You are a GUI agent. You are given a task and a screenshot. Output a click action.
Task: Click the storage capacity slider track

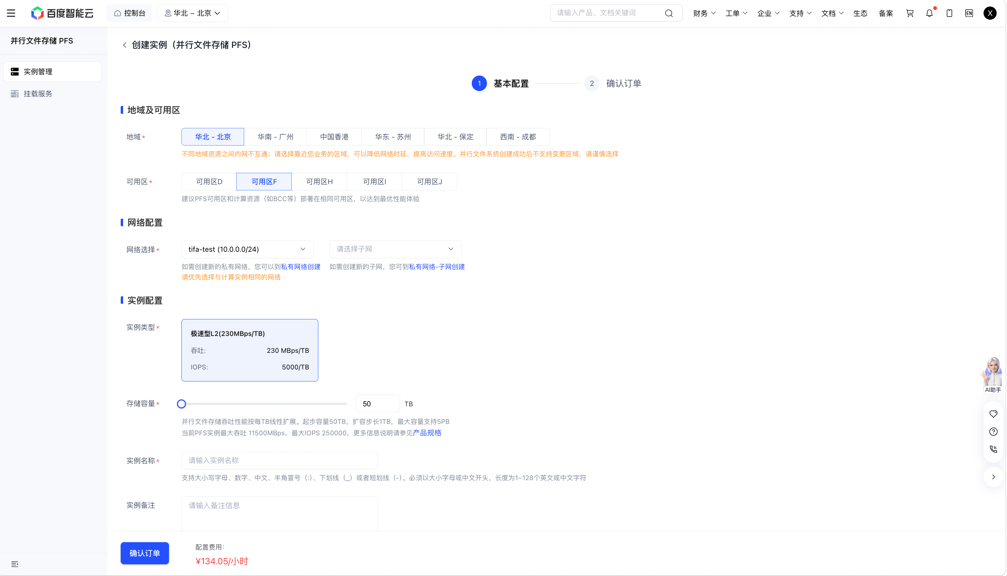click(264, 404)
